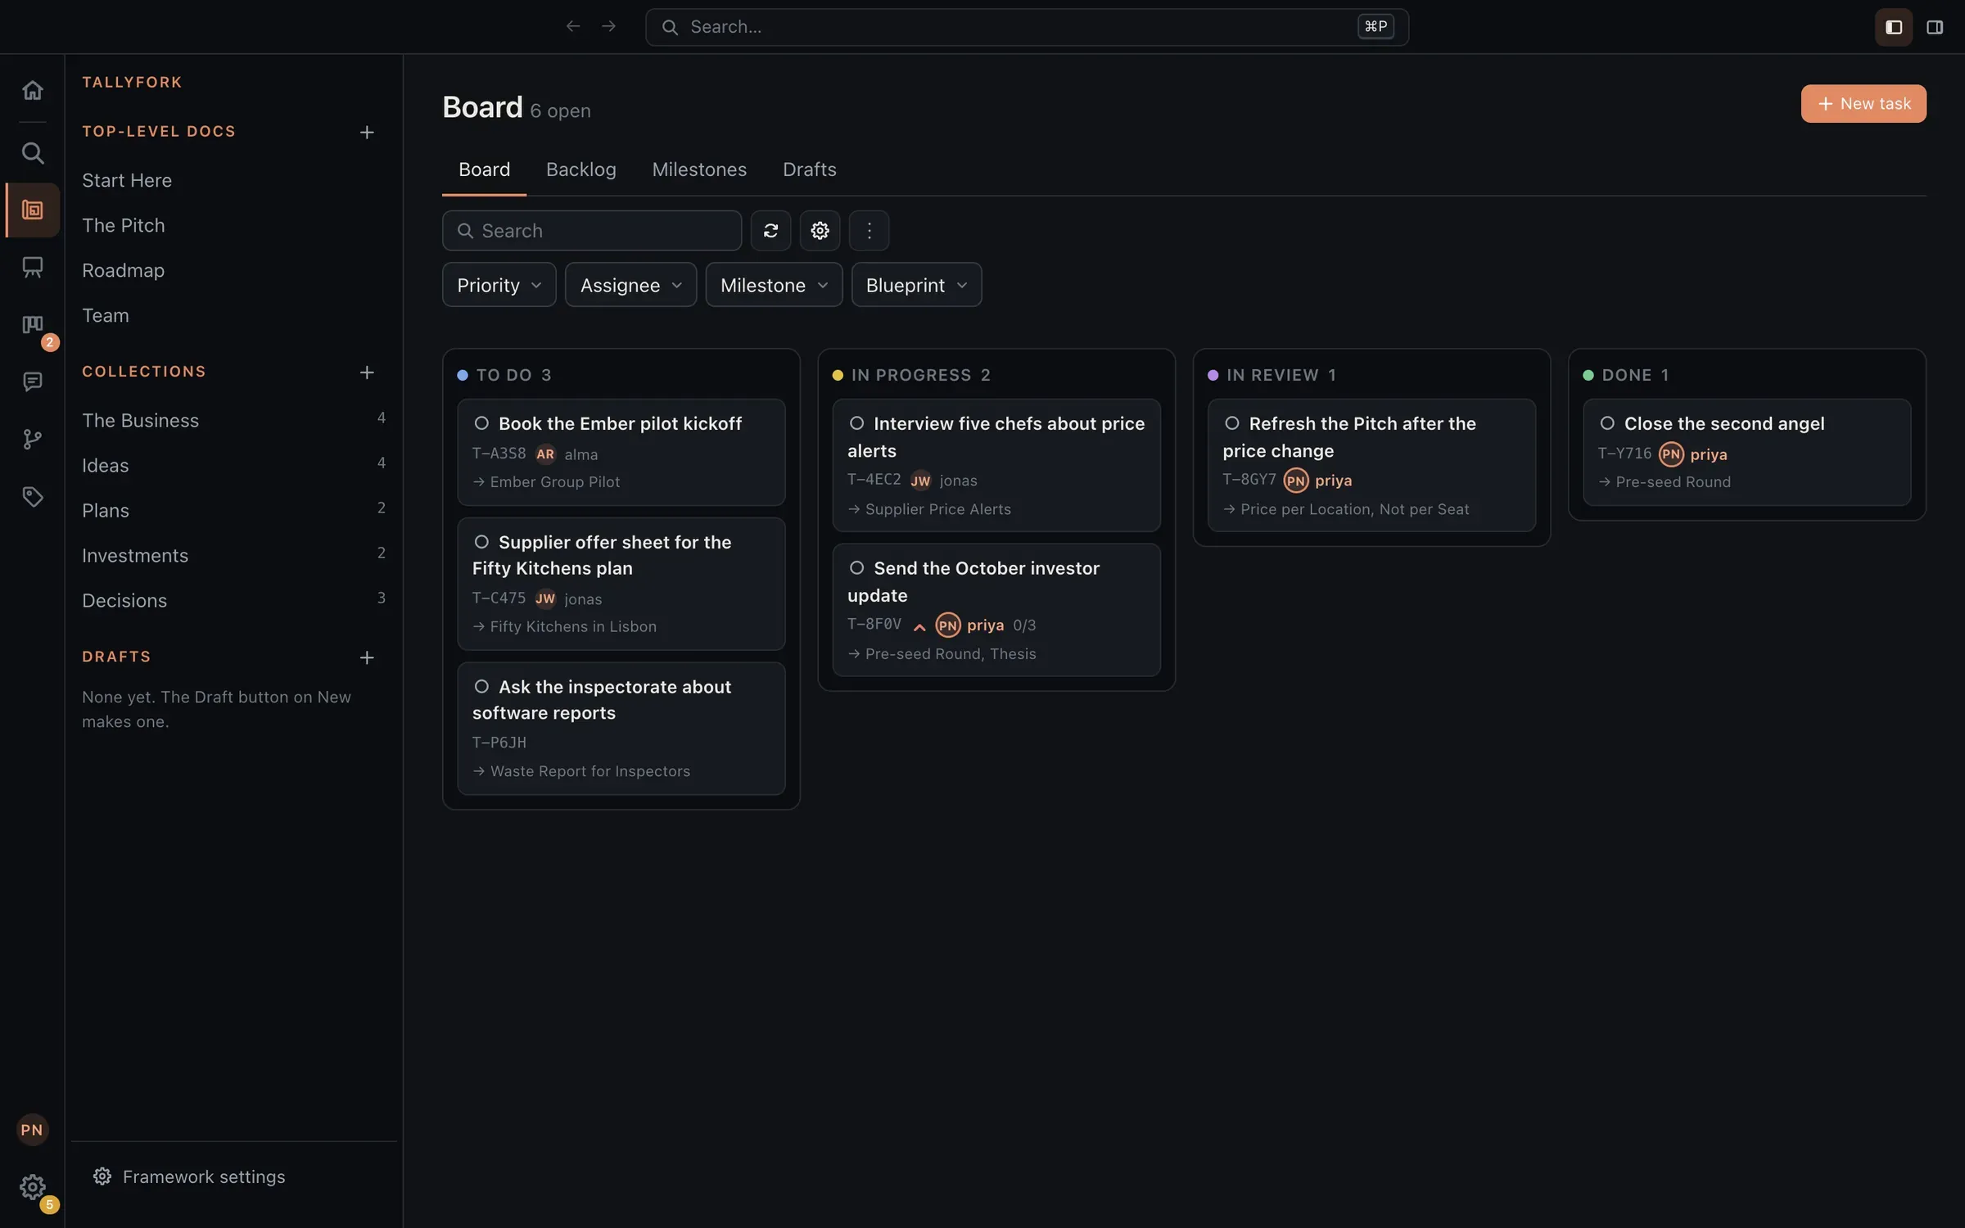This screenshot has height=1228, width=1965.
Task: Open the Roadmap doc
Action: click(x=123, y=270)
